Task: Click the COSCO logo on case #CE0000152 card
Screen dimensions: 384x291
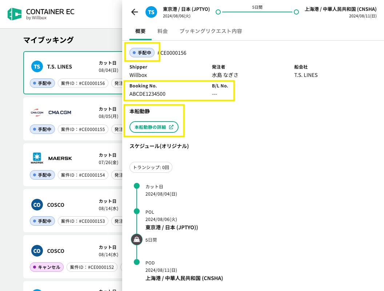Action: [37, 251]
